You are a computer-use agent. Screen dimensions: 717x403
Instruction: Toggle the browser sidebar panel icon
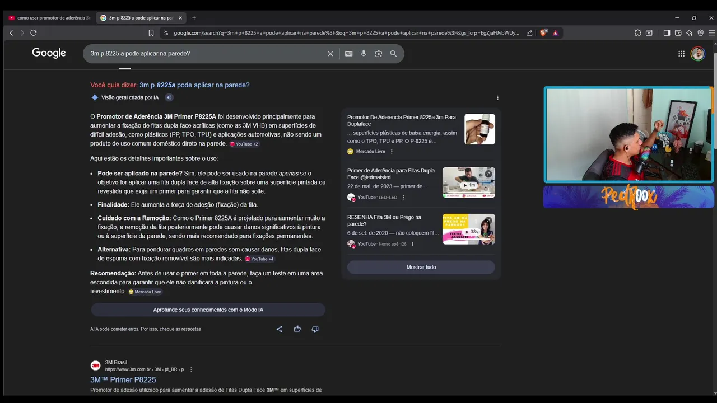(667, 33)
